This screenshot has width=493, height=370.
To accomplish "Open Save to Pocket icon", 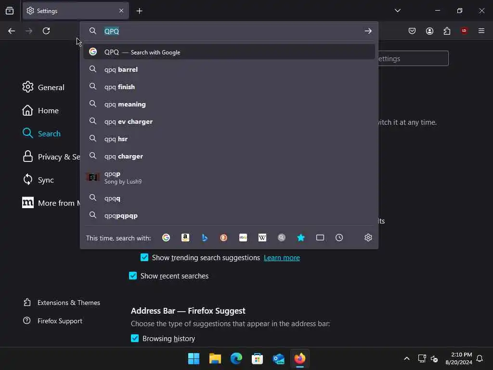I will coord(412,31).
